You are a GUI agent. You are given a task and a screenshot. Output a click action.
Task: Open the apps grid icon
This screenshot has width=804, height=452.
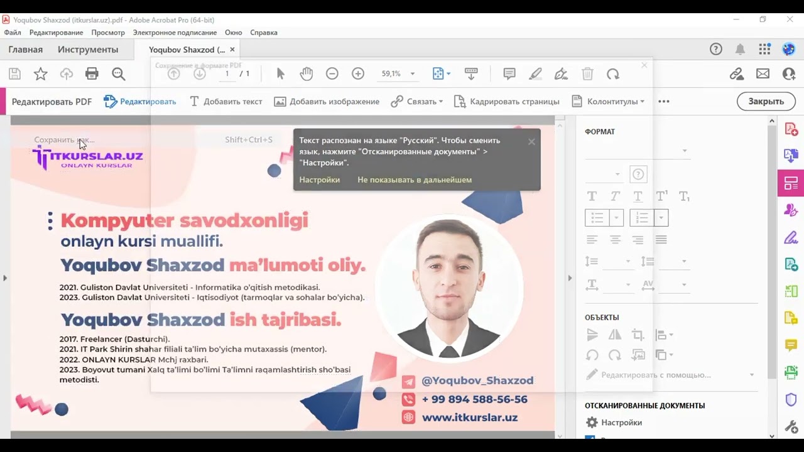pos(764,50)
